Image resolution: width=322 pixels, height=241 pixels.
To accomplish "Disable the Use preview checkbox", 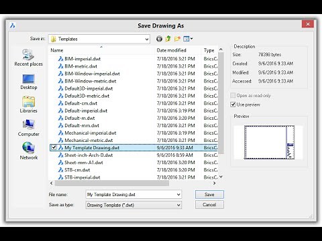I will [x=233, y=104].
